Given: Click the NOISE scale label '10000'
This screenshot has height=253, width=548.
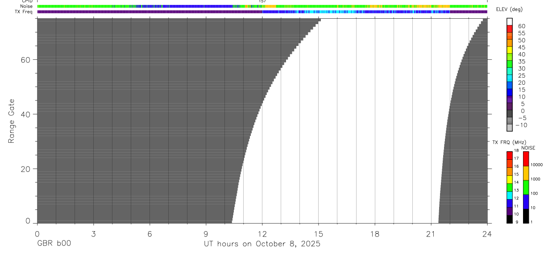Looking at the screenshot, I should coord(536,165).
